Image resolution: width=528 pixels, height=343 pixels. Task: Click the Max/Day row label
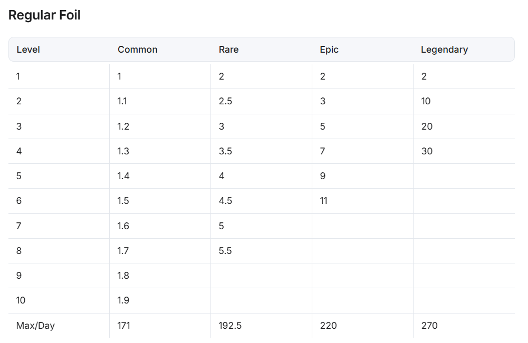[35, 326]
